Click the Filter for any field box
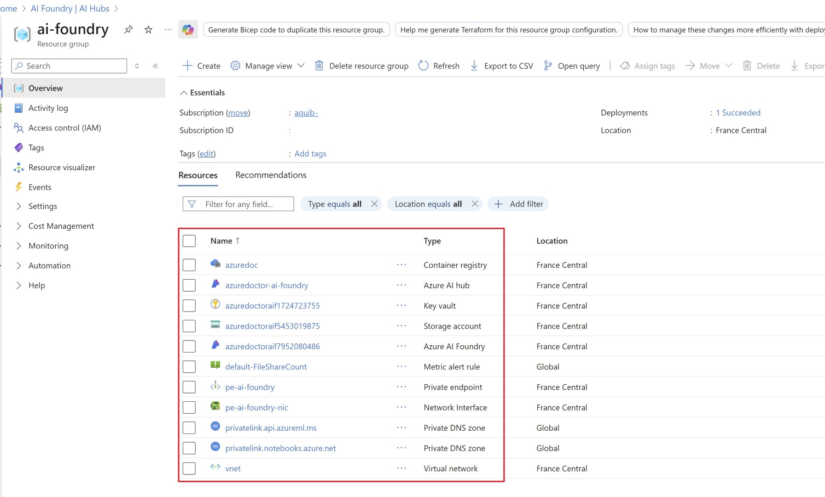The width and height of the screenshot is (825, 497). coord(238,204)
